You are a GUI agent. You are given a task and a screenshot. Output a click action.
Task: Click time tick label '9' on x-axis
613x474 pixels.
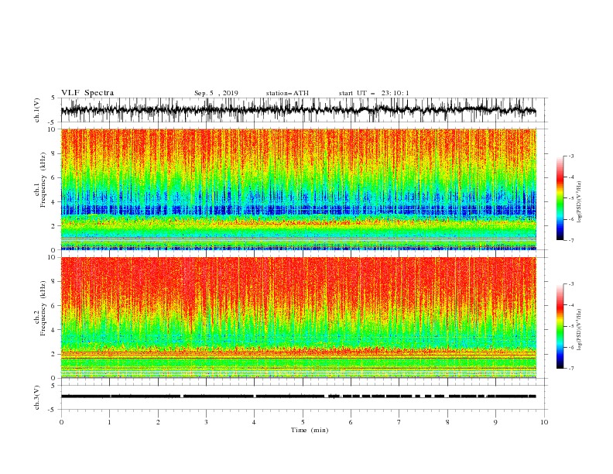pyautogui.click(x=496, y=422)
